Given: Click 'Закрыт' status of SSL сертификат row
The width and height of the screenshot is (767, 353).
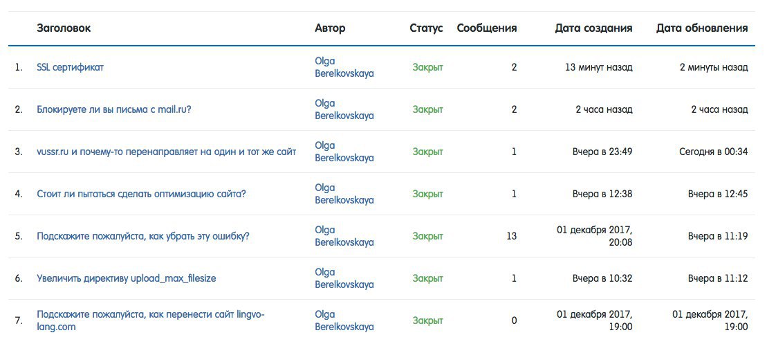Looking at the screenshot, I should coord(427,68).
